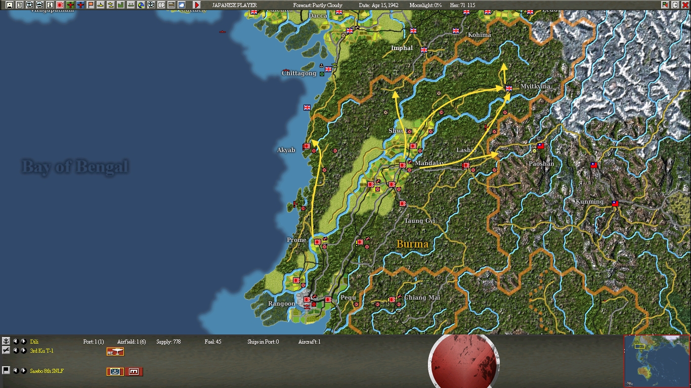Screen dimensions: 691x388
Task: Click the globe toolbar icon
Action: tap(141, 5)
